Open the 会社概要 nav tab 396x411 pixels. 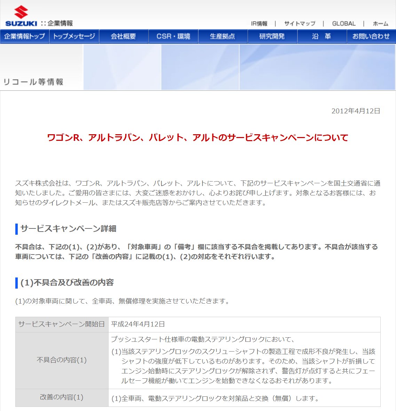pos(124,36)
